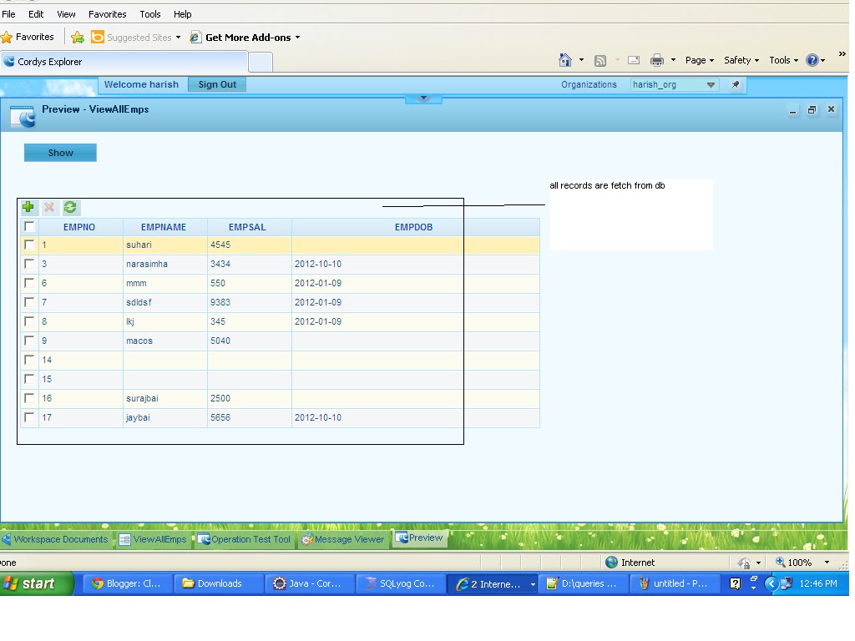Click the Home icon in IE toolbar
The height and width of the screenshot is (641, 855).
565,60
